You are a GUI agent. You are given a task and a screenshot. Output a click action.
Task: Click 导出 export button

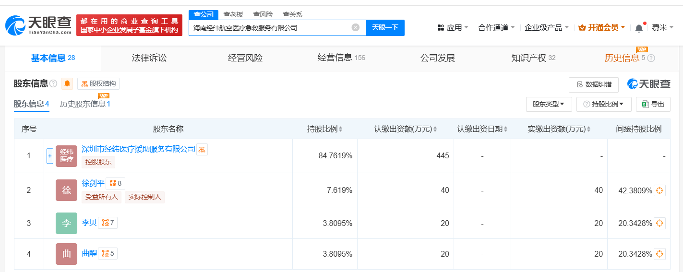point(653,104)
